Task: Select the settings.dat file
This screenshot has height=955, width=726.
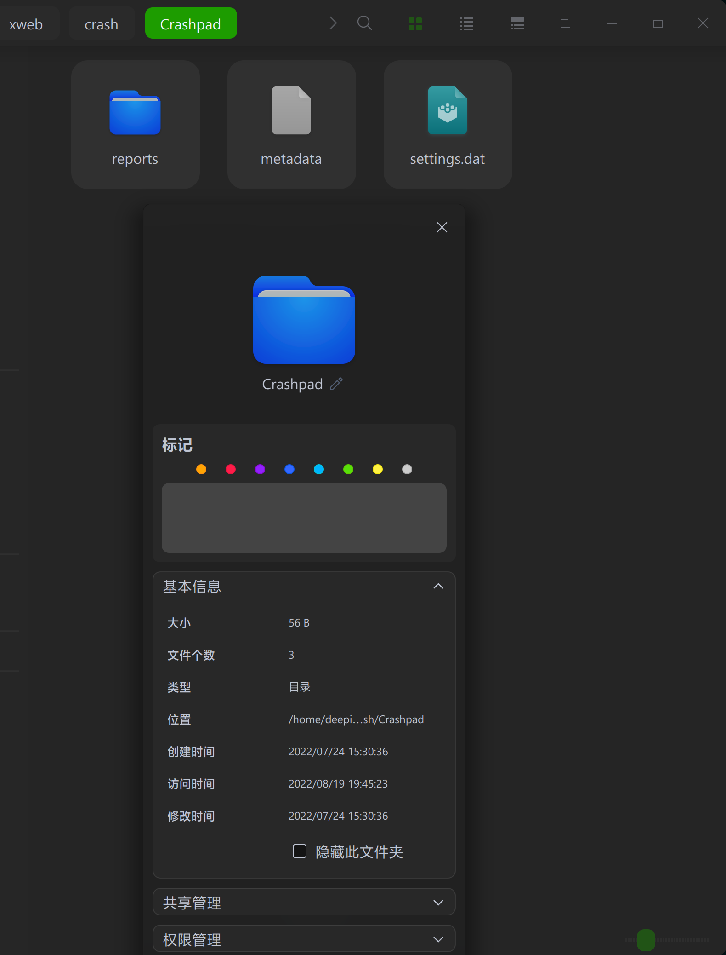Action: pyautogui.click(x=448, y=124)
